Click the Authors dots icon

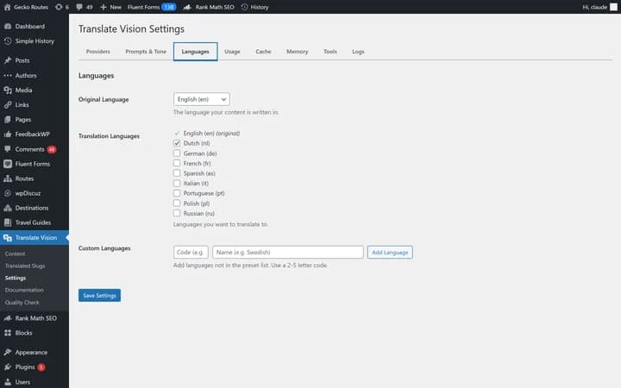(x=8, y=75)
